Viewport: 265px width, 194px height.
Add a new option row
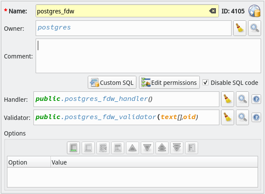point(73,148)
